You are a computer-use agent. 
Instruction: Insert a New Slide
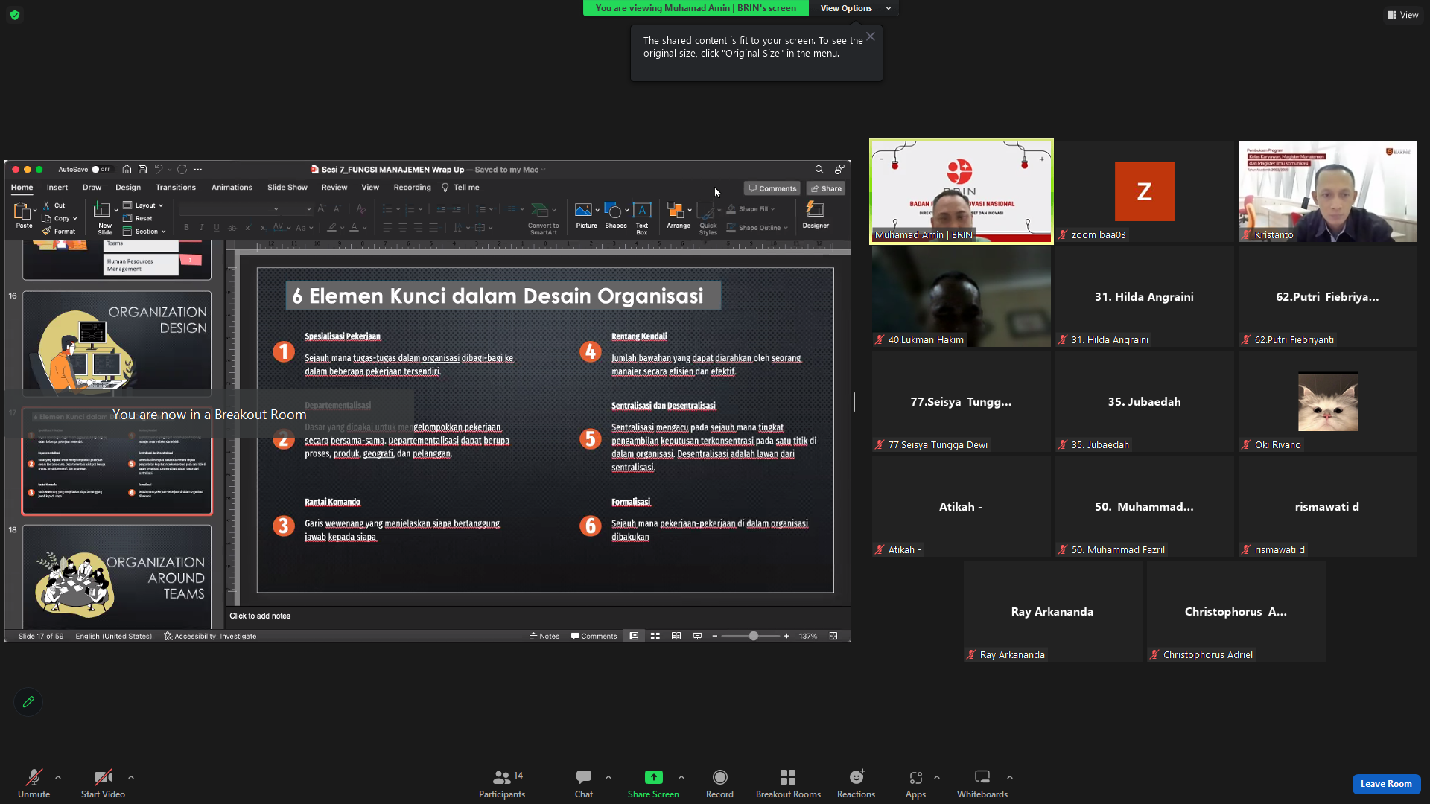pyautogui.click(x=105, y=217)
